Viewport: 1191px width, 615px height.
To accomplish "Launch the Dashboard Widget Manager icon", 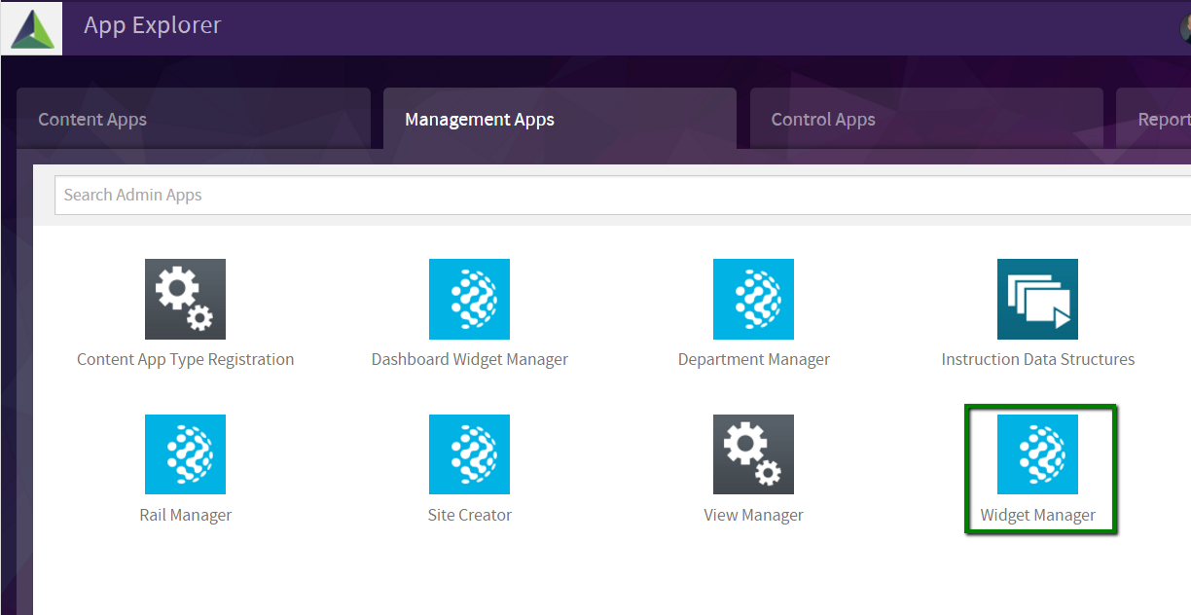I will pyautogui.click(x=469, y=299).
